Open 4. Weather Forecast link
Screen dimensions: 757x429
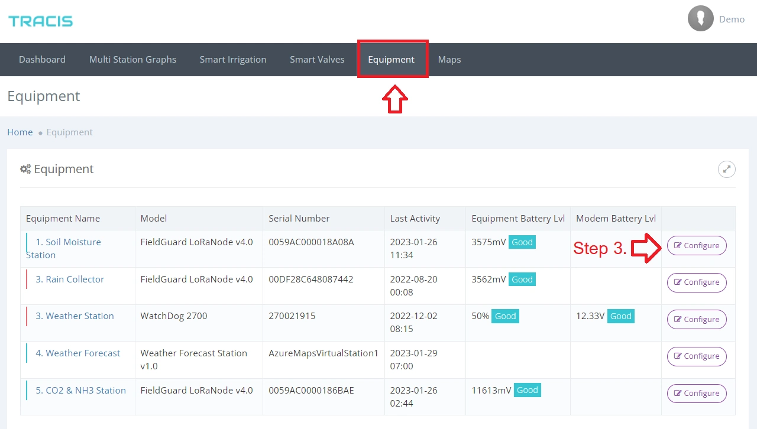coord(77,353)
